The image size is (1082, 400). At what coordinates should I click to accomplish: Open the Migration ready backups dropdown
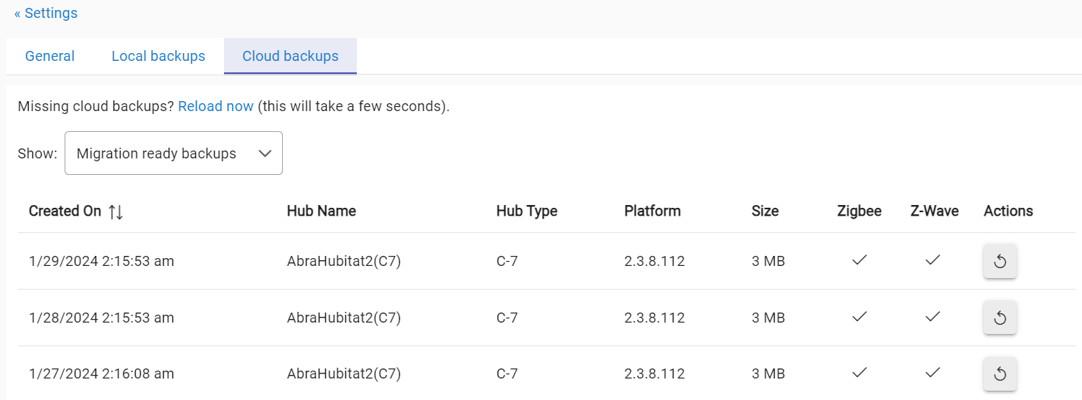tap(157, 153)
